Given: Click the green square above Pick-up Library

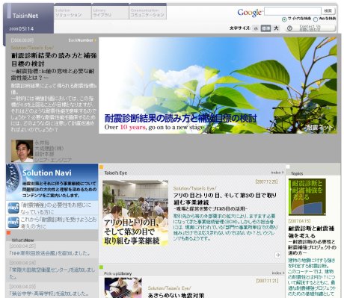Looking at the screenshot, I should tap(101, 267).
